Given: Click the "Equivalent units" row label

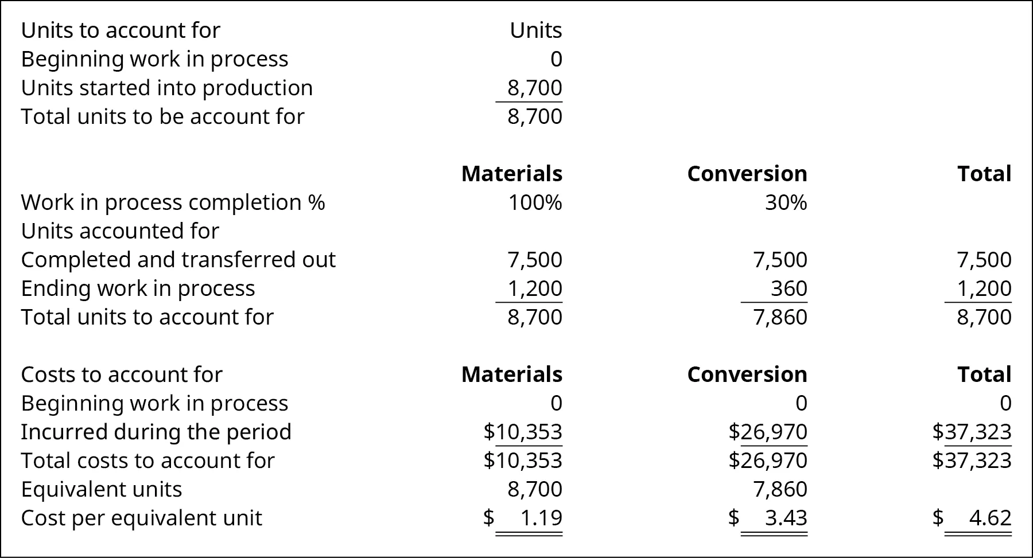Looking at the screenshot, I should pyautogui.click(x=102, y=489).
